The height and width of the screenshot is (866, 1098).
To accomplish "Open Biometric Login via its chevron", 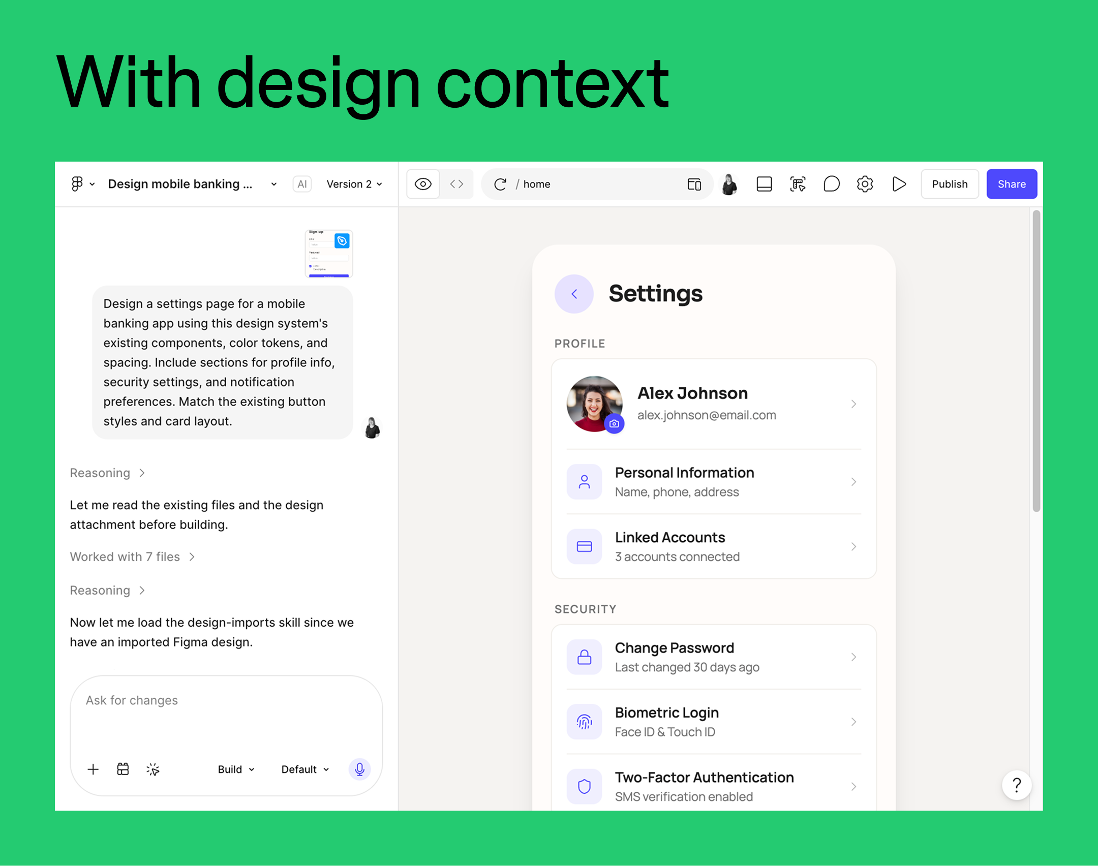I will [853, 722].
